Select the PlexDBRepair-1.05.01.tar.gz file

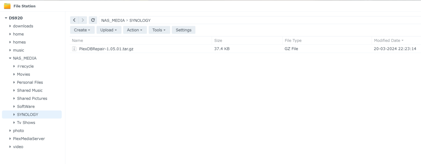point(106,49)
